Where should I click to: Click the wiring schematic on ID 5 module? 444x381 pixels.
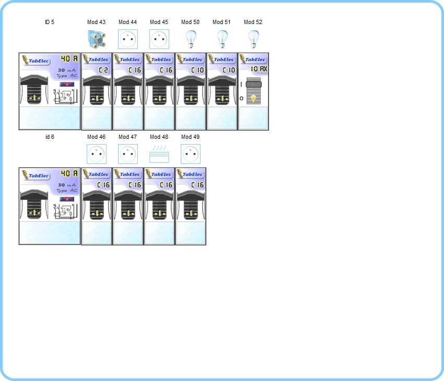coord(65,97)
